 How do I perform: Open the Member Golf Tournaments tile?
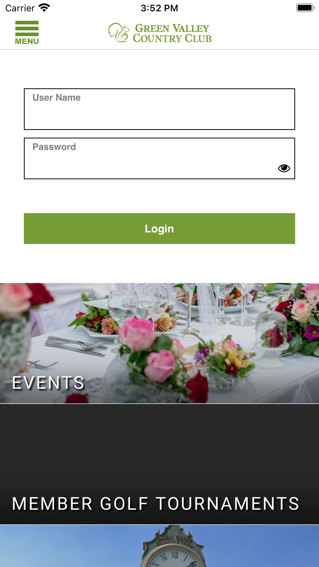(159, 464)
